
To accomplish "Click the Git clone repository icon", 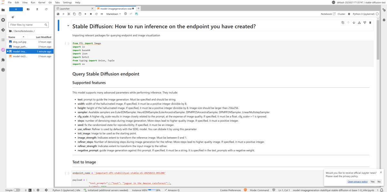I will point(13,17).
